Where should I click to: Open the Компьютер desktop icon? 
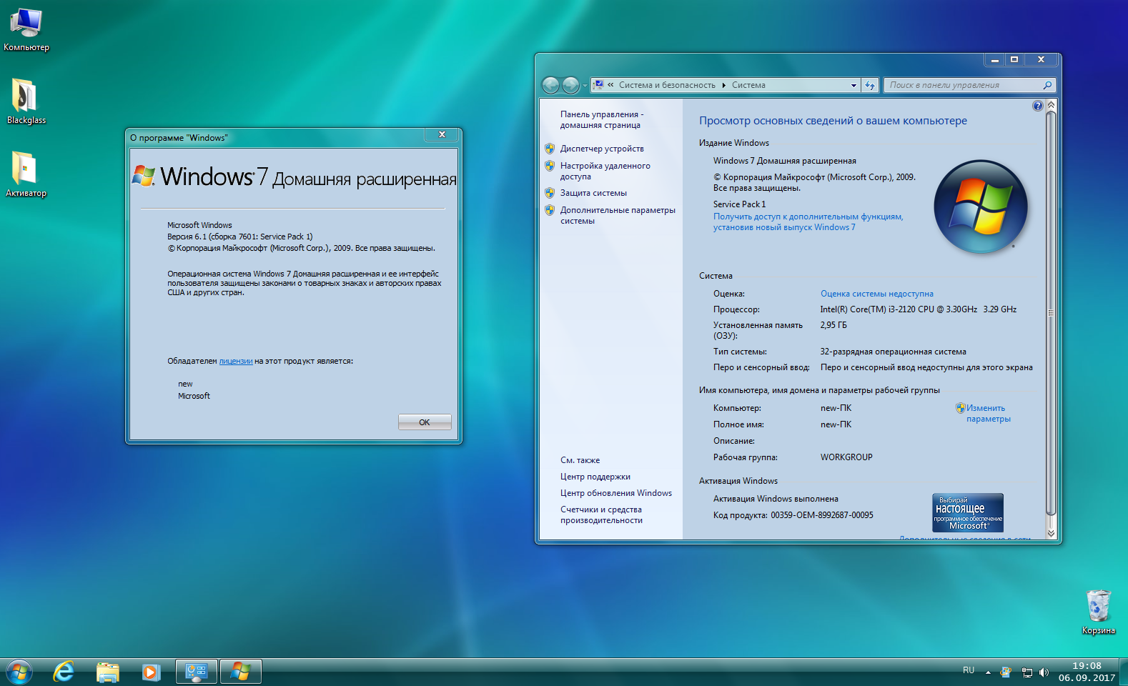click(26, 24)
